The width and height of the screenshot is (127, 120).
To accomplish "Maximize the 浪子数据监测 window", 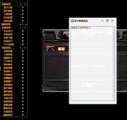I will click(107, 21).
